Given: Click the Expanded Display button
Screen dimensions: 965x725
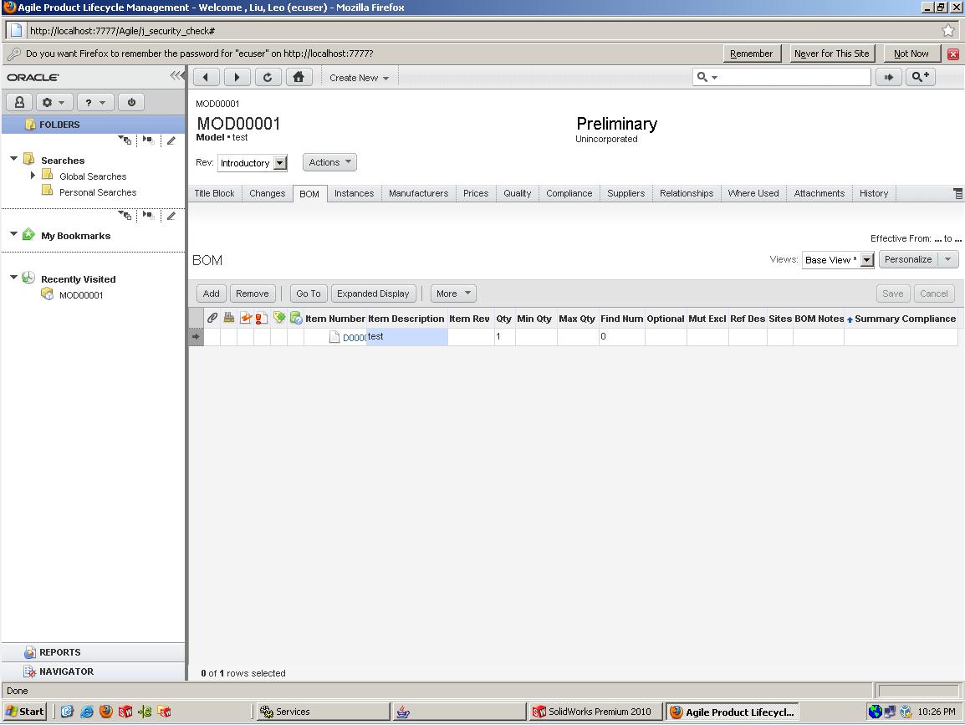Looking at the screenshot, I should (373, 294).
